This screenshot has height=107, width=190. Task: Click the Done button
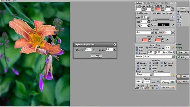[183, 77]
